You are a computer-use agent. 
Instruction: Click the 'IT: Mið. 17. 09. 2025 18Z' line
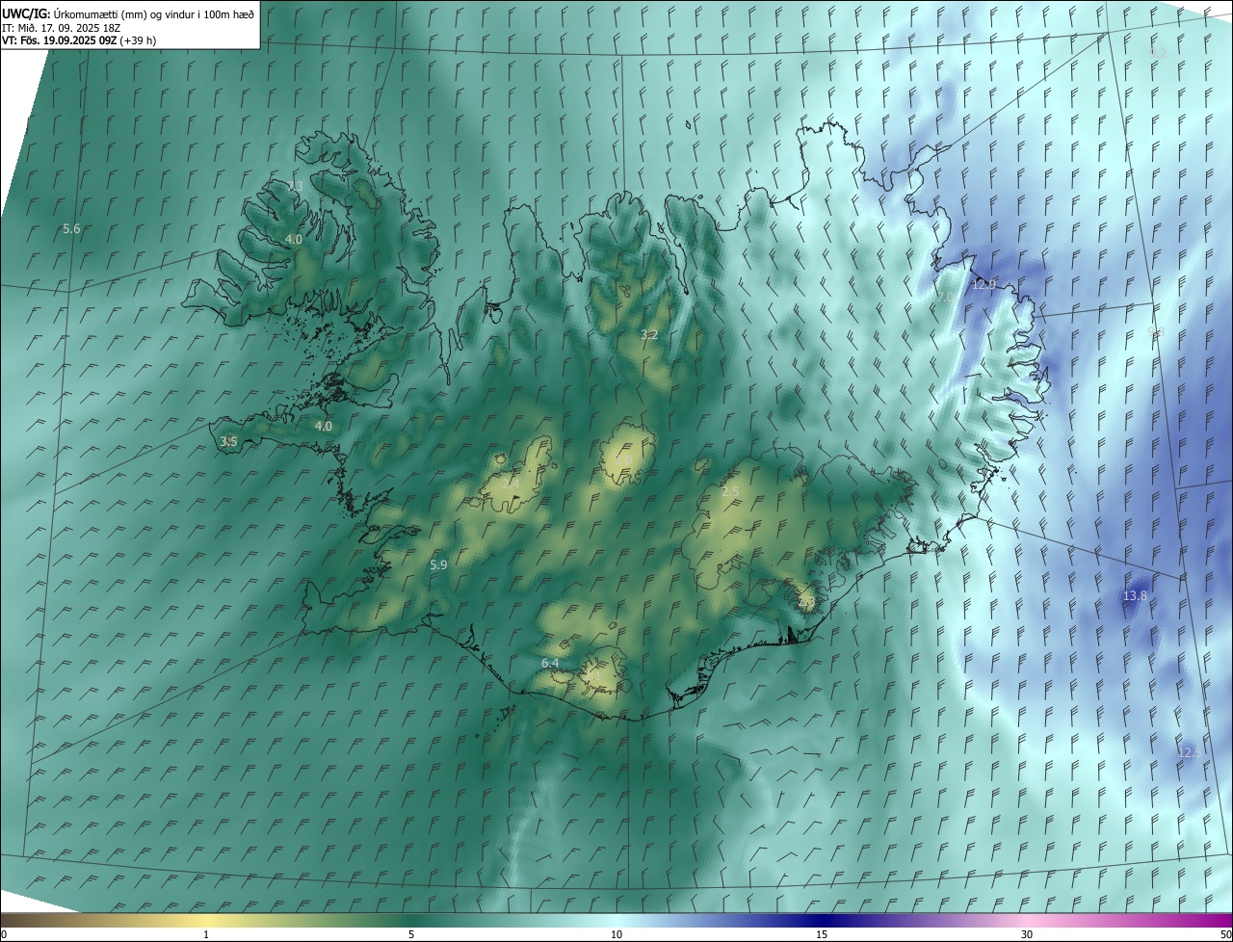61,28
